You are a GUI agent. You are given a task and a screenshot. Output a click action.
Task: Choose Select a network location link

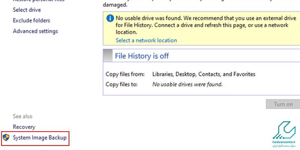[x=146, y=40]
